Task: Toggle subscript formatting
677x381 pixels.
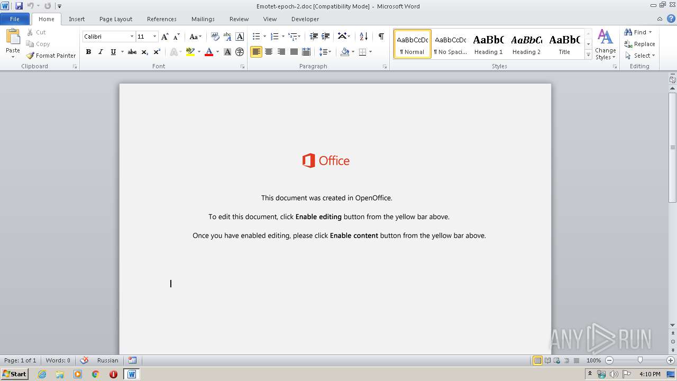Action: pos(145,52)
